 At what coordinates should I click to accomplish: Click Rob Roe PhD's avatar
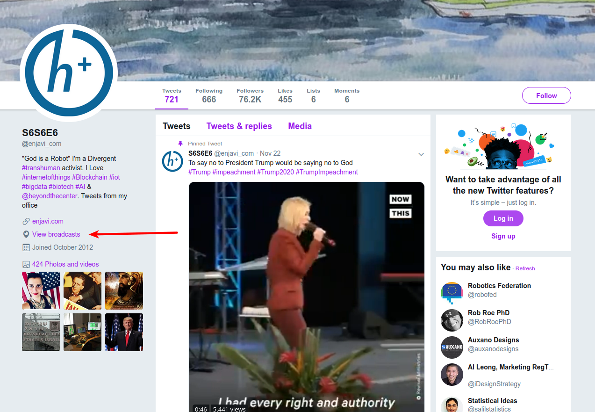[x=452, y=320]
